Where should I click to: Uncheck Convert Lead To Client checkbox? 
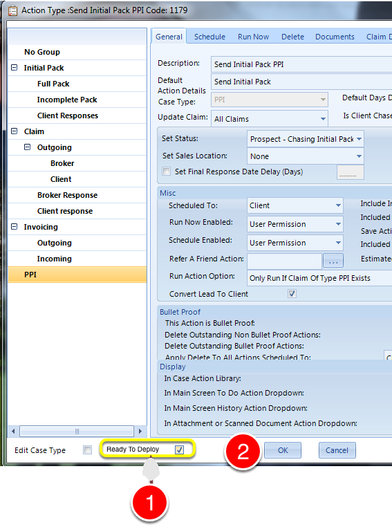click(292, 294)
